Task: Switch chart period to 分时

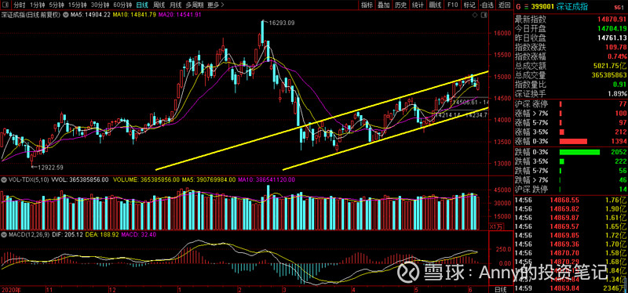Action: [x=19, y=5]
